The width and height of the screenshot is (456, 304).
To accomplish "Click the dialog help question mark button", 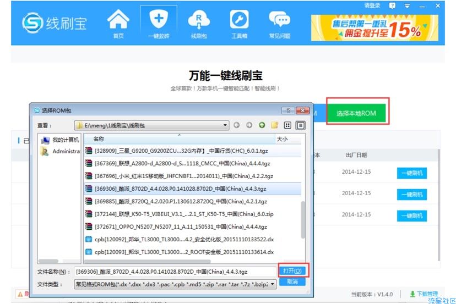I will 288,110.
